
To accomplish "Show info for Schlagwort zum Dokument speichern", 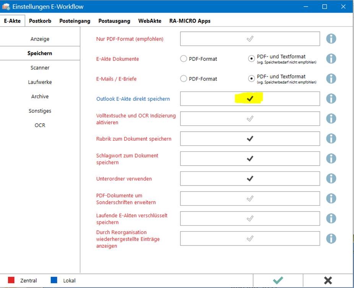I will (x=331, y=159).
